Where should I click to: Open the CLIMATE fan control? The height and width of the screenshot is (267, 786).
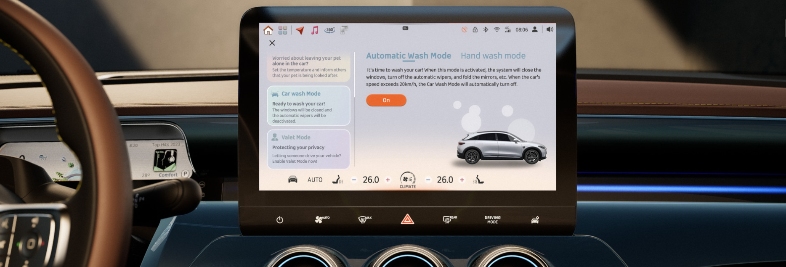click(x=407, y=180)
